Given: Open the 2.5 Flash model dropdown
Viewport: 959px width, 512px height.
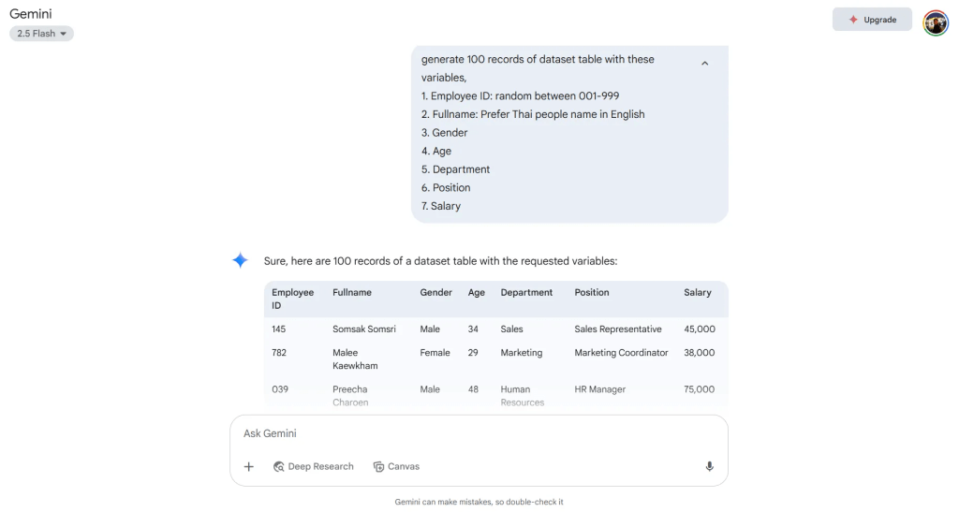Looking at the screenshot, I should [42, 34].
